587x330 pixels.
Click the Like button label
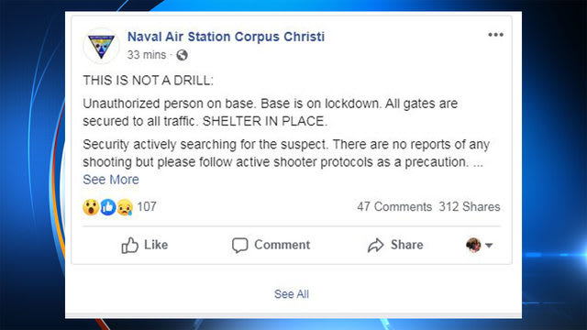[x=156, y=245]
